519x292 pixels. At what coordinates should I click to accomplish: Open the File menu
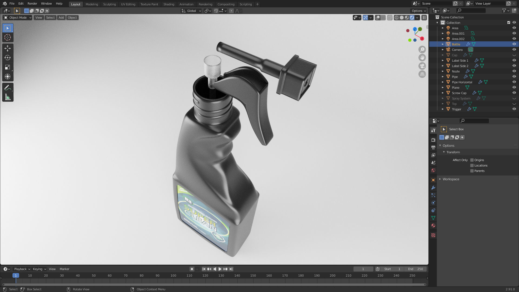[x=12, y=4]
